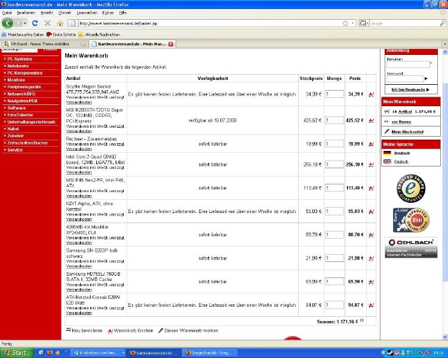Reload the page with the refresh icon
The width and height of the screenshot is (448, 358).
click(35, 23)
